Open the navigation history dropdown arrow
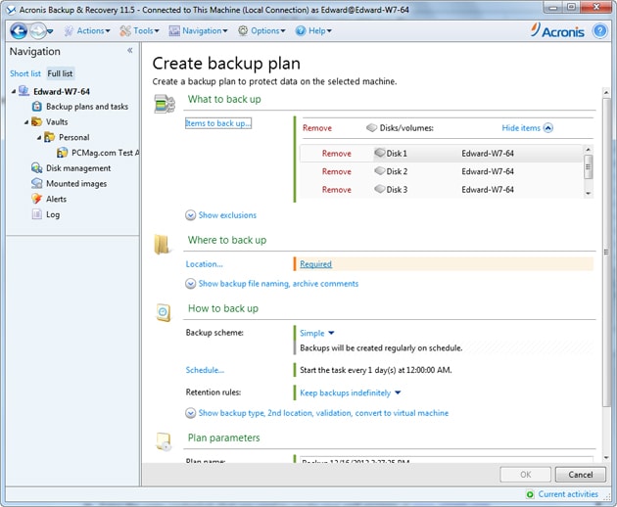 (x=50, y=31)
